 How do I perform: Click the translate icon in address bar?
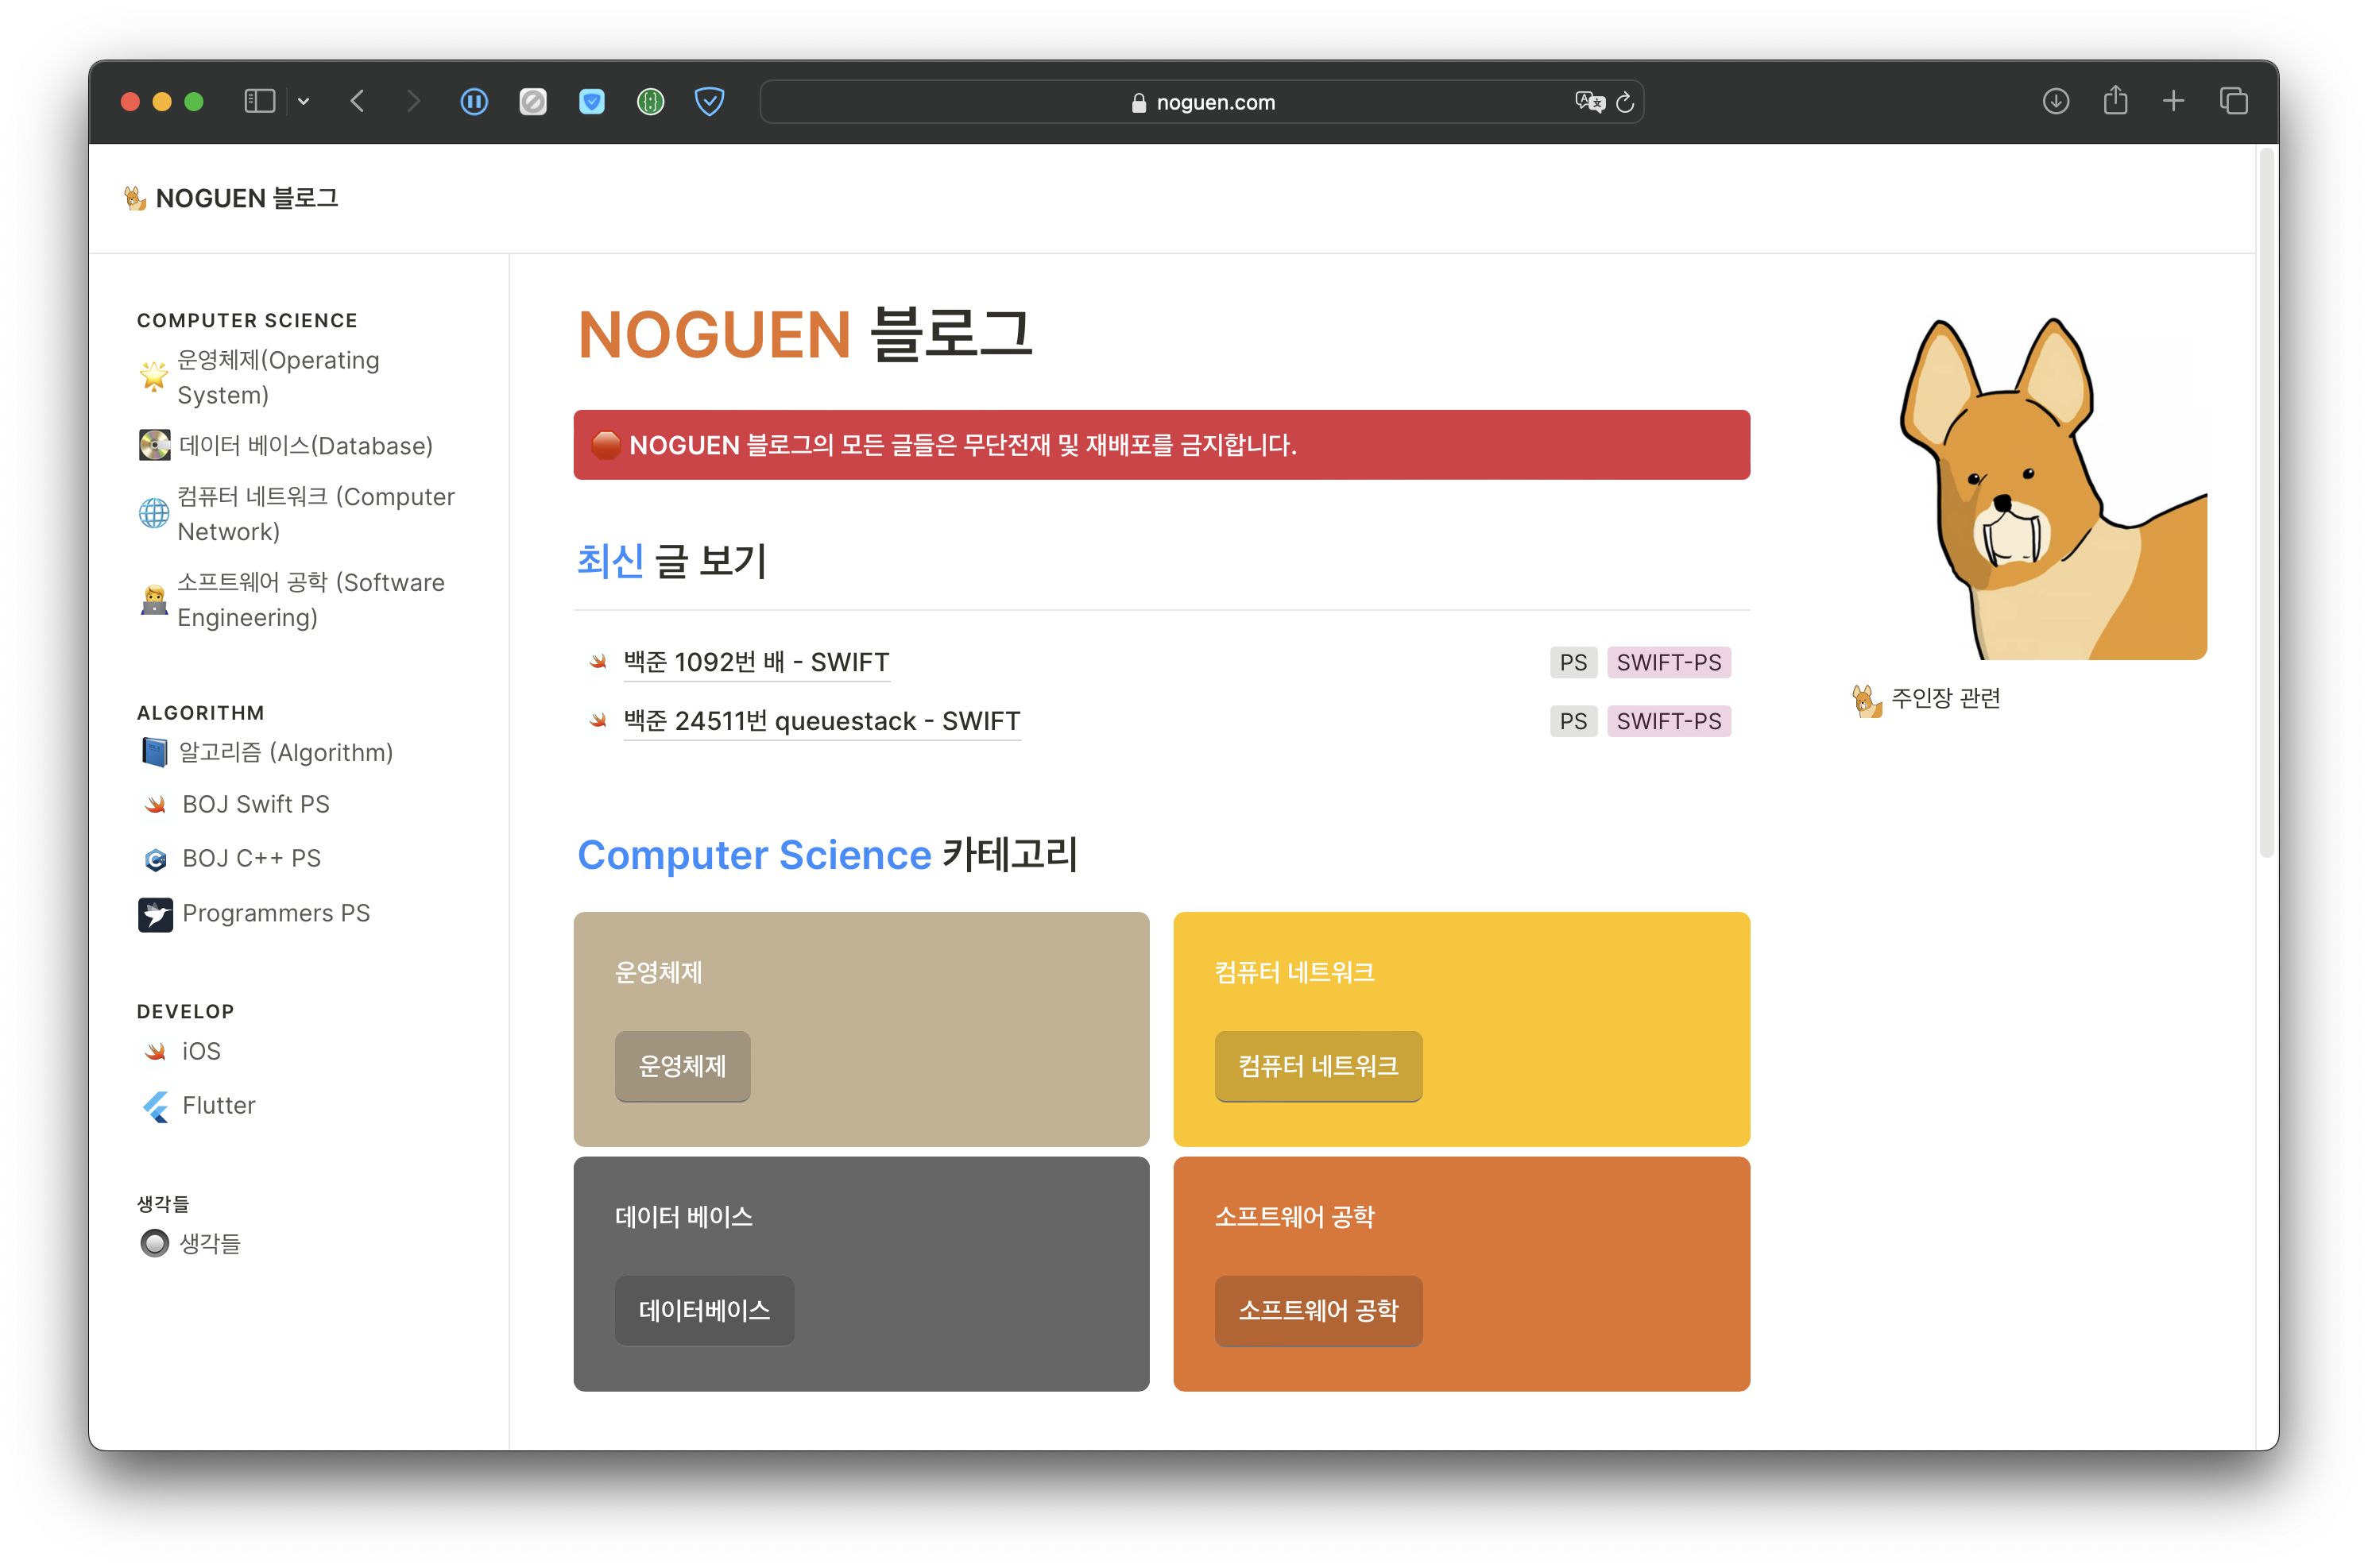pyautogui.click(x=1588, y=101)
